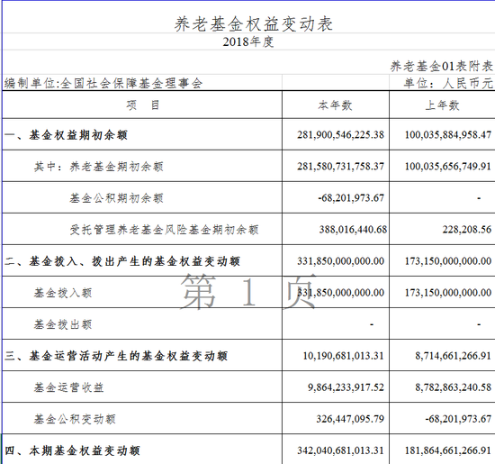Click the 项目 column header
This screenshot has width=495, height=464.
(143, 105)
